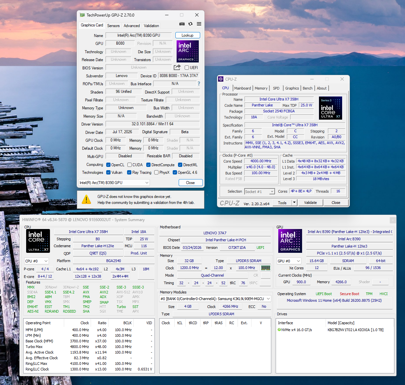Click the Code Name Panther Lake value
This screenshot has width=405, height=385.
(262, 105)
